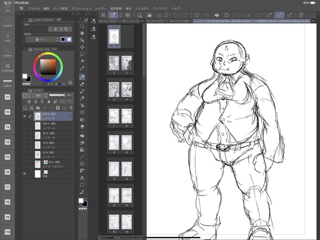This screenshot has width=320, height=240.
Task: Select the Operation object tool
Action: [x=82, y=40]
